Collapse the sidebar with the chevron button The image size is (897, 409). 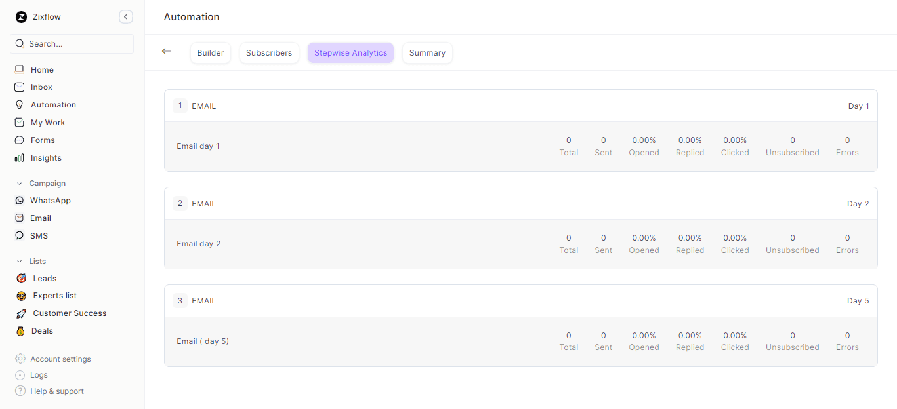(x=126, y=17)
